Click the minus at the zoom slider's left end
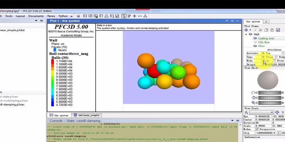The width and height of the screenshot is (285, 142). (256, 103)
